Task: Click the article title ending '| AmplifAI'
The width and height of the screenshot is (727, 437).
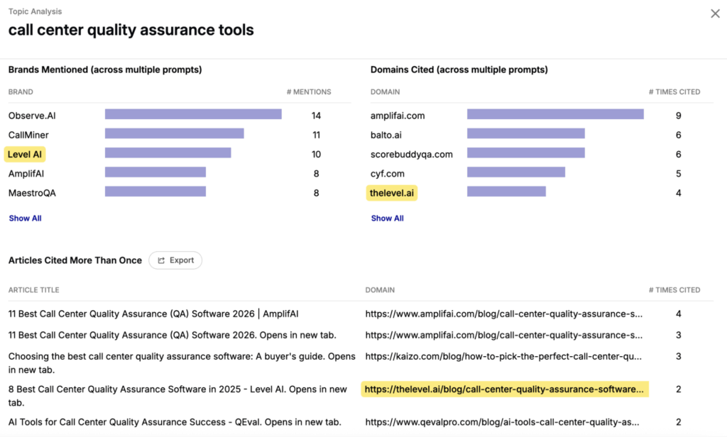Action: pyautogui.click(x=153, y=314)
